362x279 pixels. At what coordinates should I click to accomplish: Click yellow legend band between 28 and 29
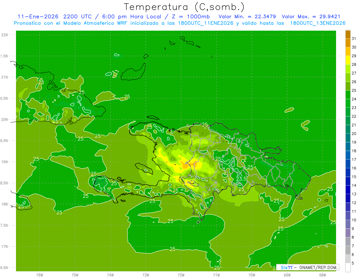348,60
